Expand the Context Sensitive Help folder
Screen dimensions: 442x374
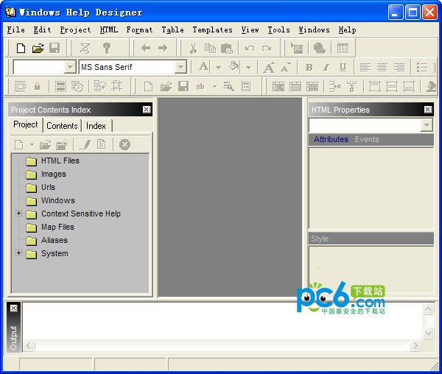pos(18,214)
